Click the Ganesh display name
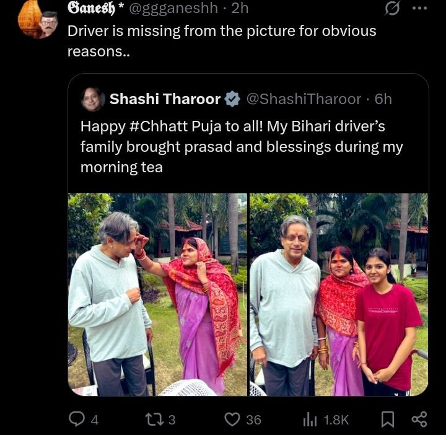 click(x=90, y=8)
